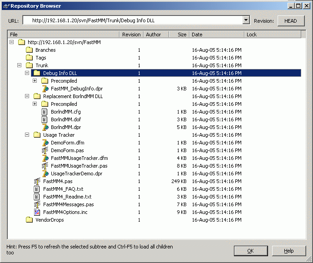Click the OK button

click(251, 251)
